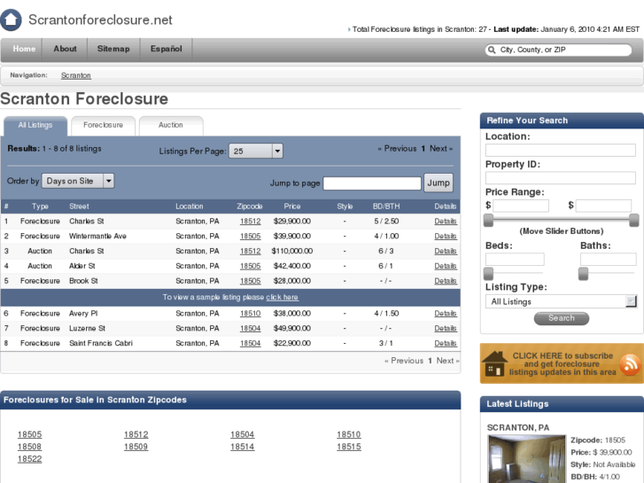Click the Search button

(561, 318)
